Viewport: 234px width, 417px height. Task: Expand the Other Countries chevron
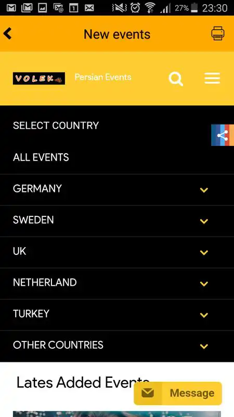tap(204, 346)
